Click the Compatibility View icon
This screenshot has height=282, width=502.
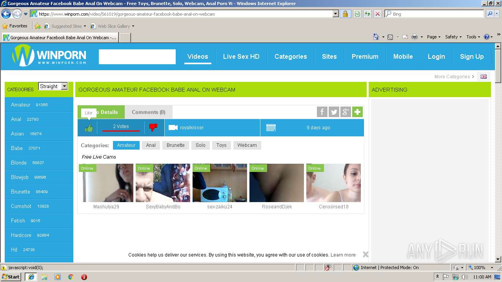(x=357, y=14)
